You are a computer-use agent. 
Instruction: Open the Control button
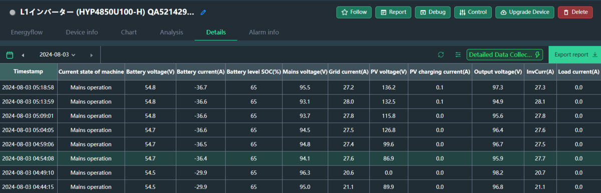(x=473, y=12)
